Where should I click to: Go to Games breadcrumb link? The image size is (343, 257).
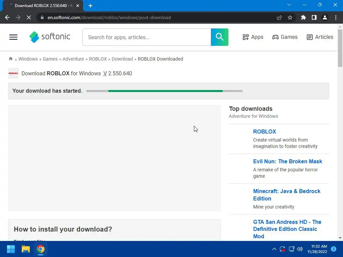point(50,59)
